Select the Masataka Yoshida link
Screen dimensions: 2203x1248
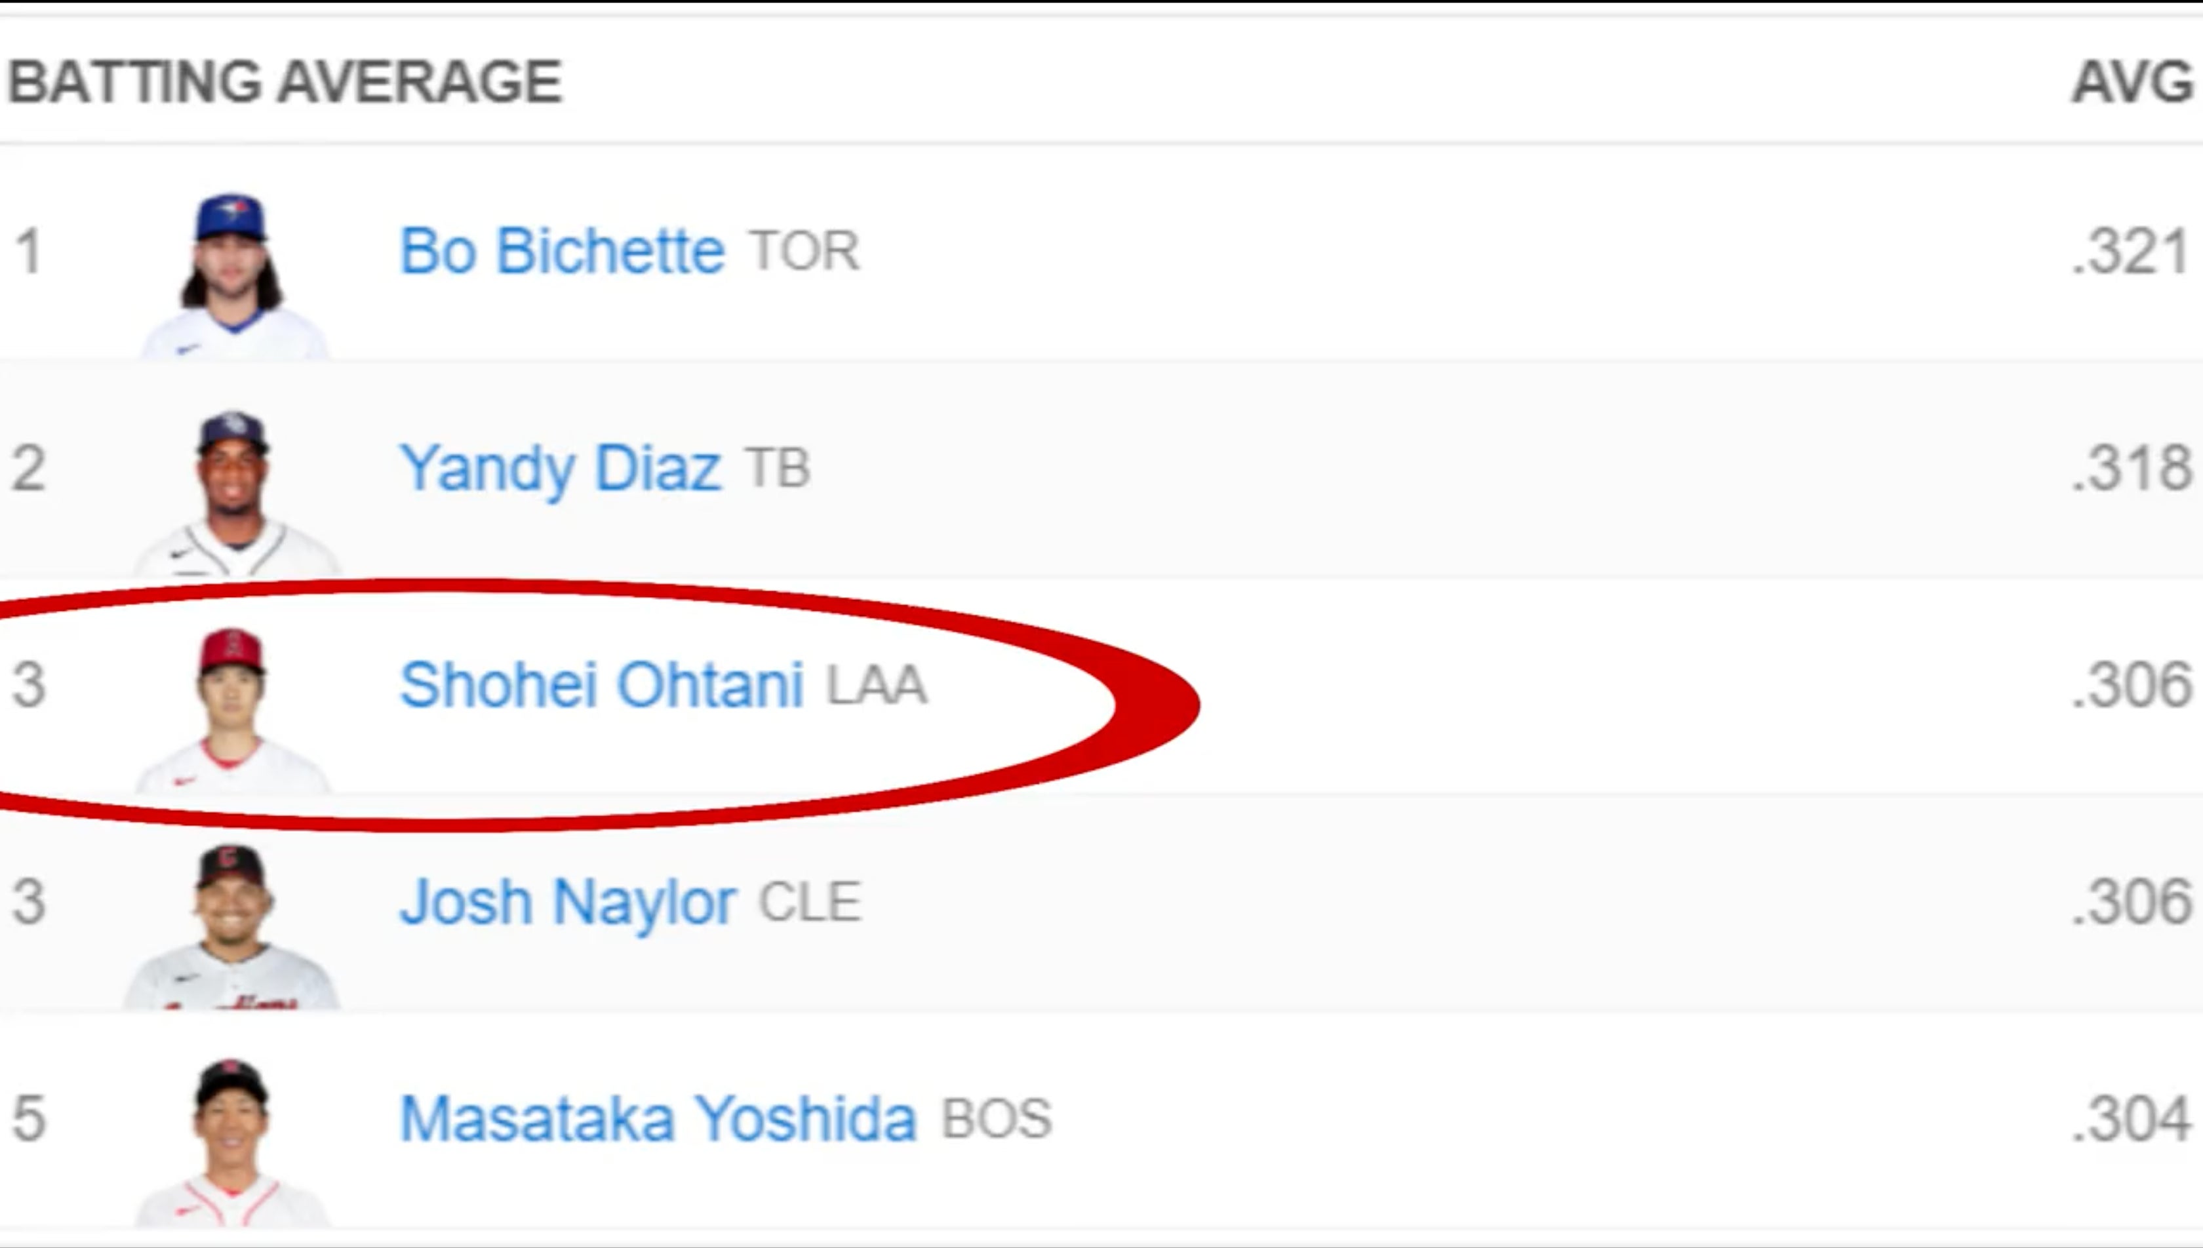pos(658,1119)
